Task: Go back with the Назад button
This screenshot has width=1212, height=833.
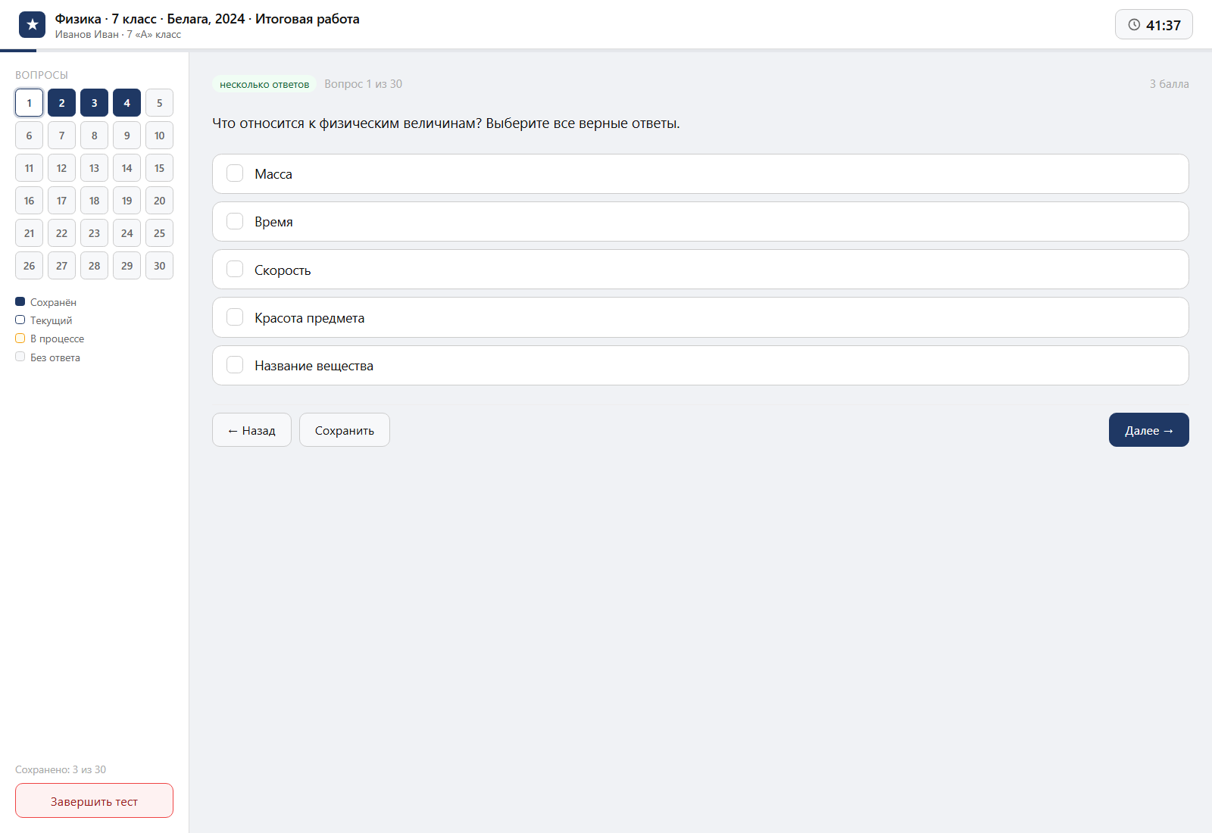Action: pyautogui.click(x=251, y=430)
